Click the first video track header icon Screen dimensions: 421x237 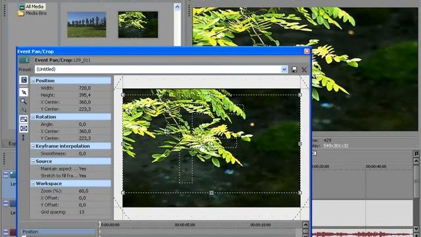coord(12,174)
